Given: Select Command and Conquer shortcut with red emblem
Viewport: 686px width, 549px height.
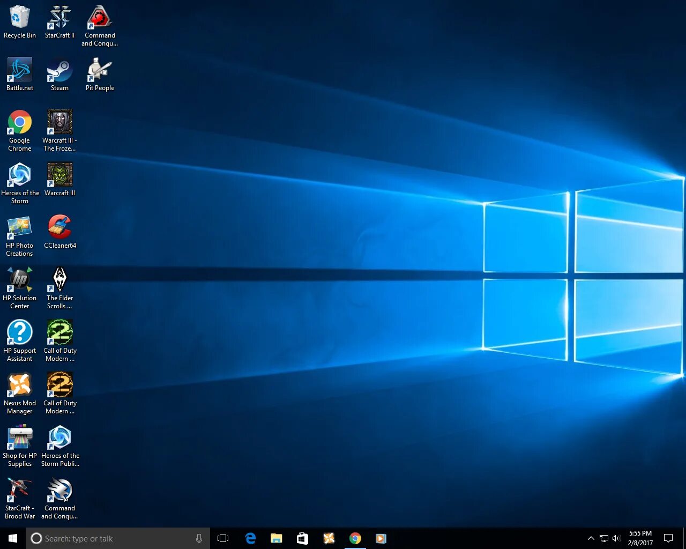Looking at the screenshot, I should [x=100, y=26].
